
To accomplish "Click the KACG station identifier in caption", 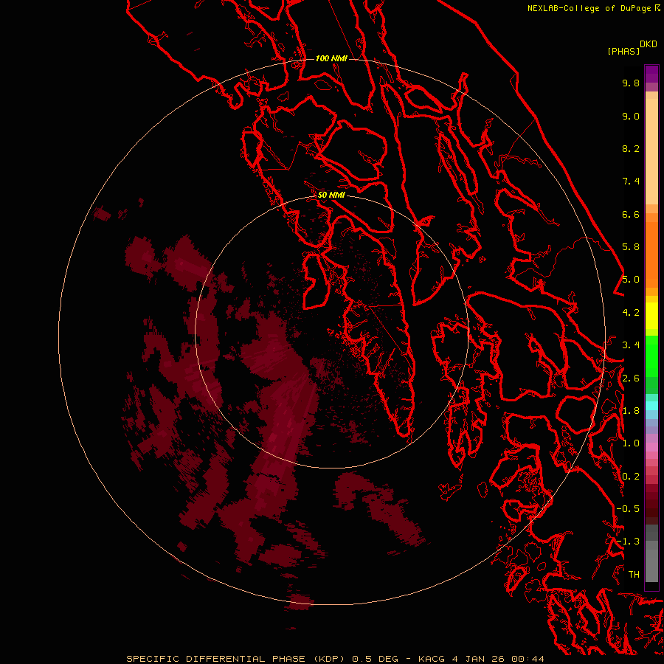I will click(431, 659).
